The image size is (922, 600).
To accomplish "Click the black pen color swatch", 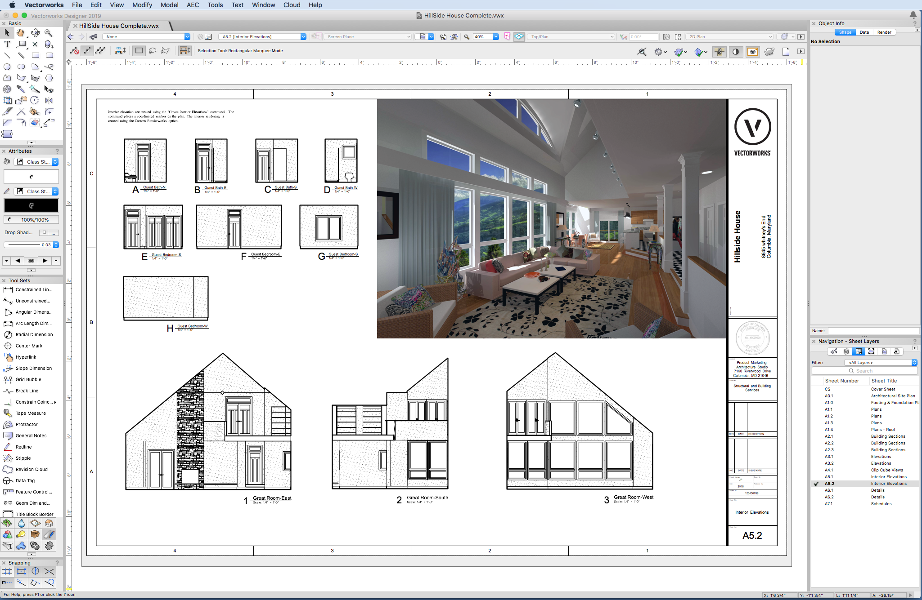I will pos(31,205).
